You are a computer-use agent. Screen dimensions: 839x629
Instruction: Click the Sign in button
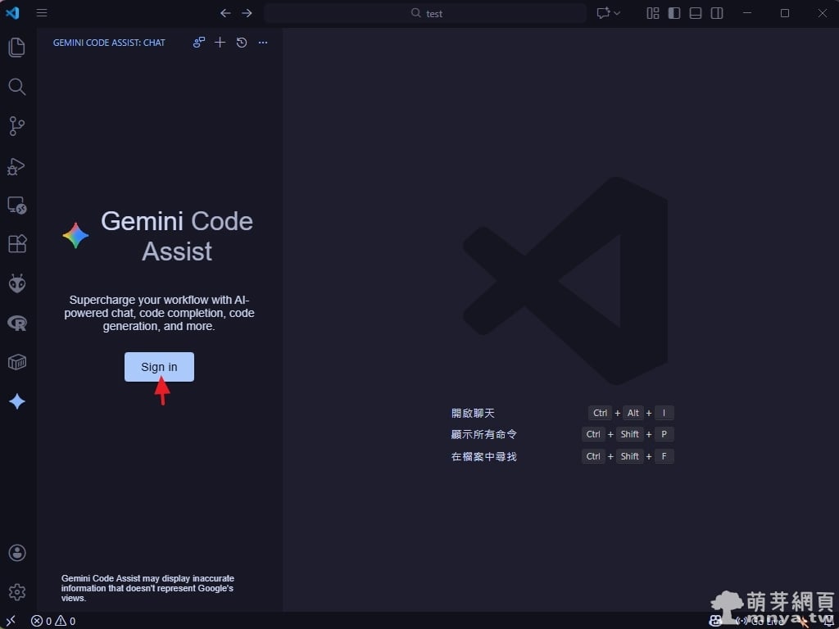(159, 367)
